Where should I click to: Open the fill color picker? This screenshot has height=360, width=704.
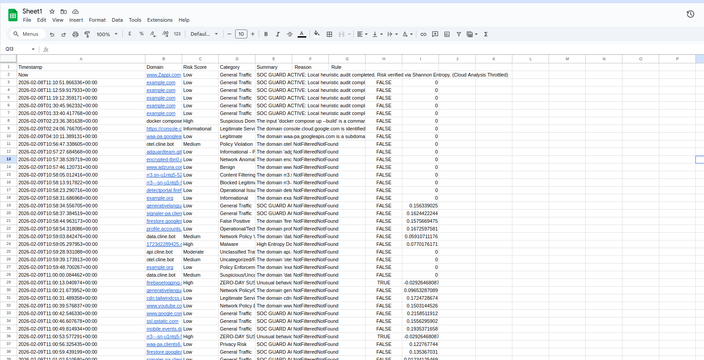317,34
